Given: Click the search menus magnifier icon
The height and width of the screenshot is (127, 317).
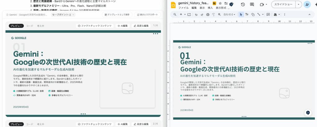Looking at the screenshot, I should [175, 14].
